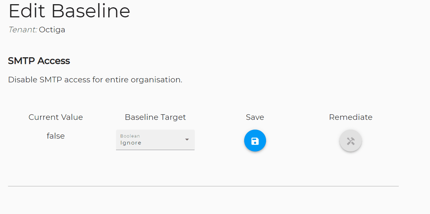Viewport: 430px width, 214px height.
Task: Click the tenant name Octiga
Action: click(52, 30)
